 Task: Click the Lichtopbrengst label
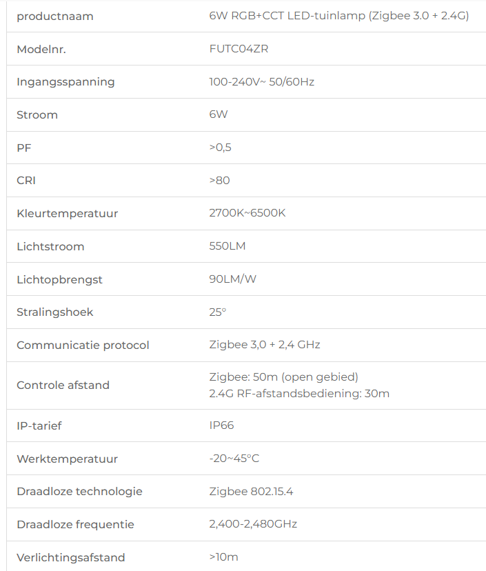pos(59,280)
